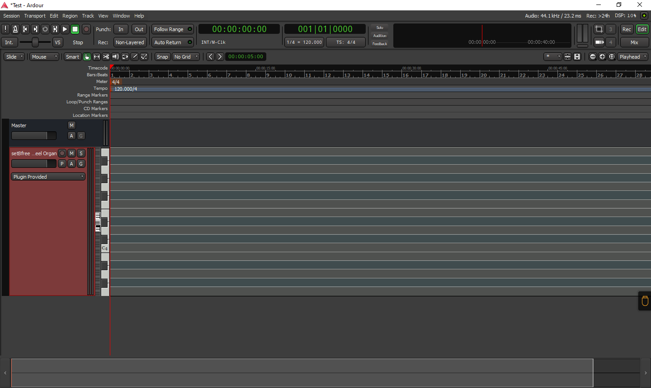Open the Track menu
Screen dimensions: 651x388
88,16
